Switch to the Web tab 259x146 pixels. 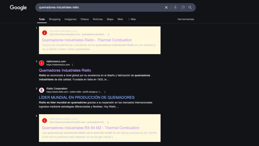tap(120, 19)
